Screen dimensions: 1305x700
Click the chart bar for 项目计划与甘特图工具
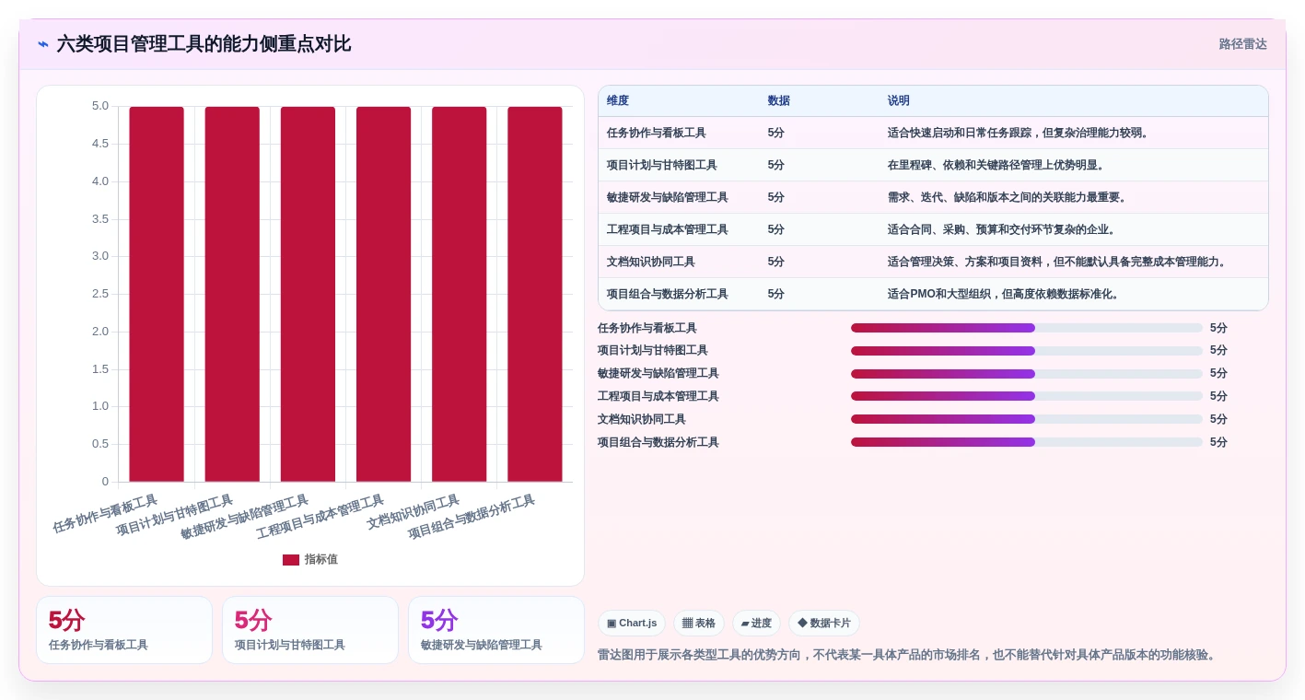(232, 294)
